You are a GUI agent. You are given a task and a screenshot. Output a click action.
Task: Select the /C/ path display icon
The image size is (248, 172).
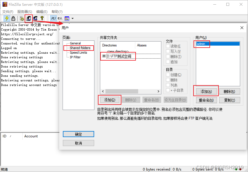(x=54, y=18)
